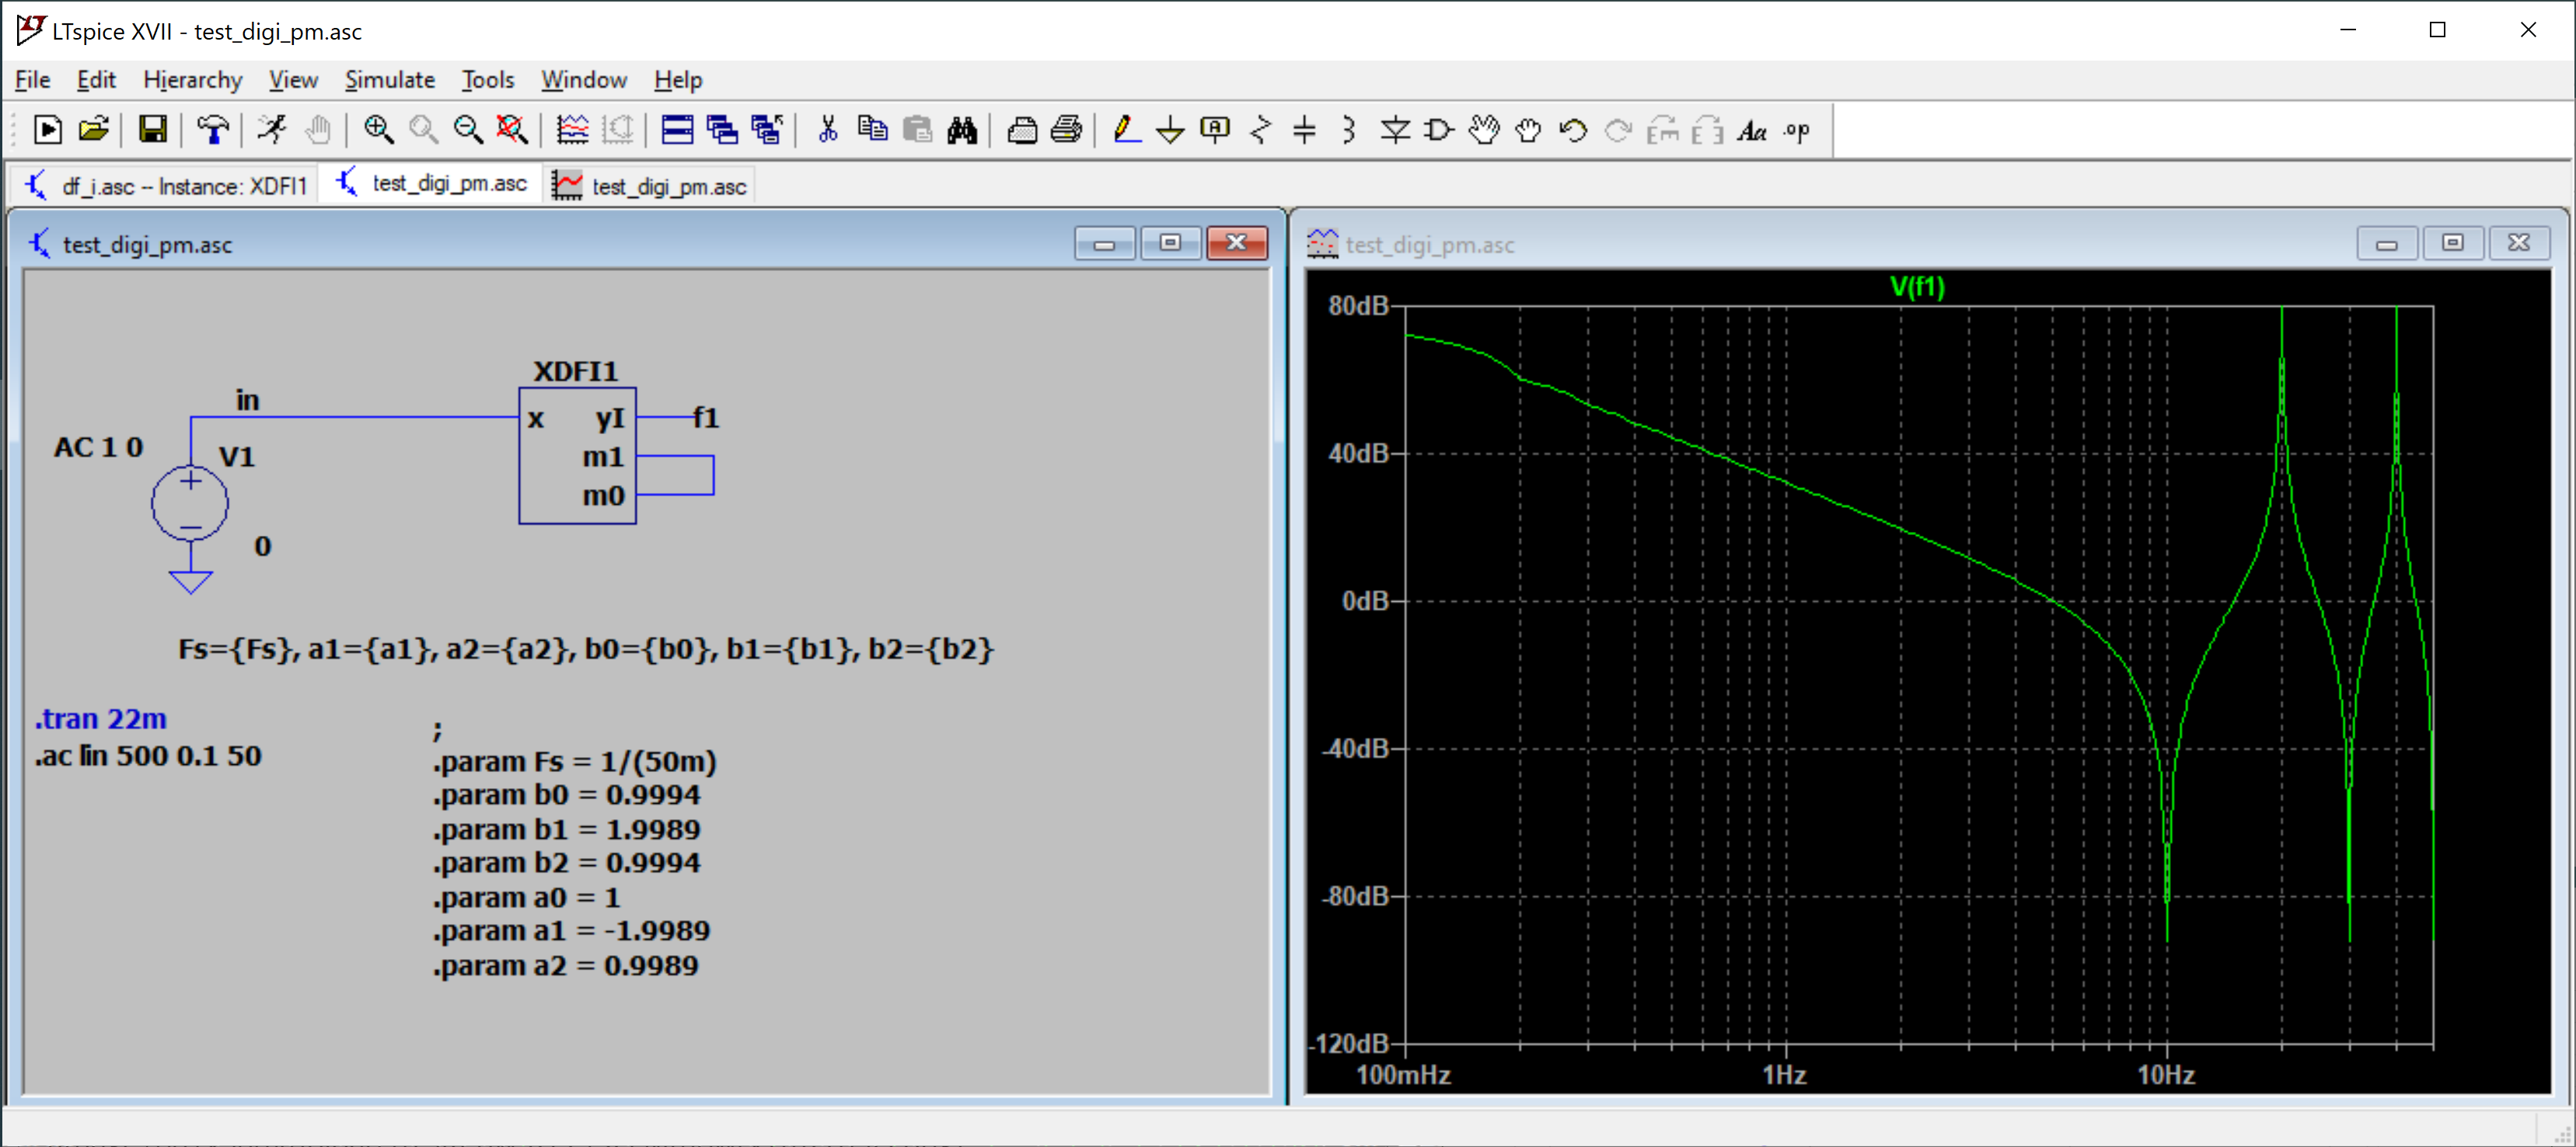Viewport: 2576px width, 1147px height.
Task: Select the Draw wire pencil tool
Action: [x=1126, y=130]
